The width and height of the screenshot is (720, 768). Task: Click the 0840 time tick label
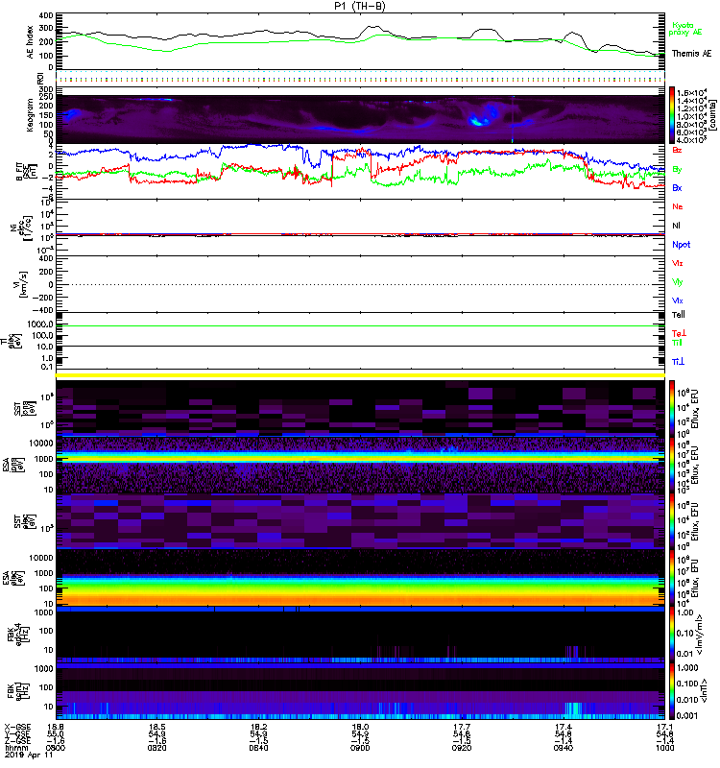(258, 748)
